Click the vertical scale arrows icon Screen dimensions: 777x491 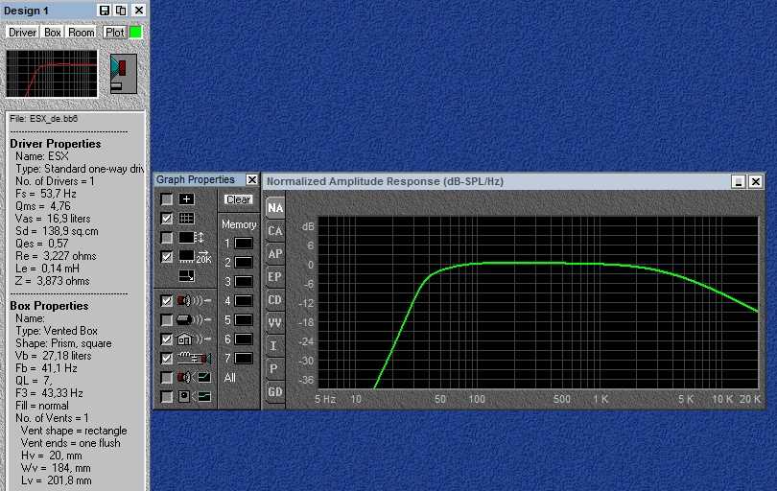tap(191, 238)
